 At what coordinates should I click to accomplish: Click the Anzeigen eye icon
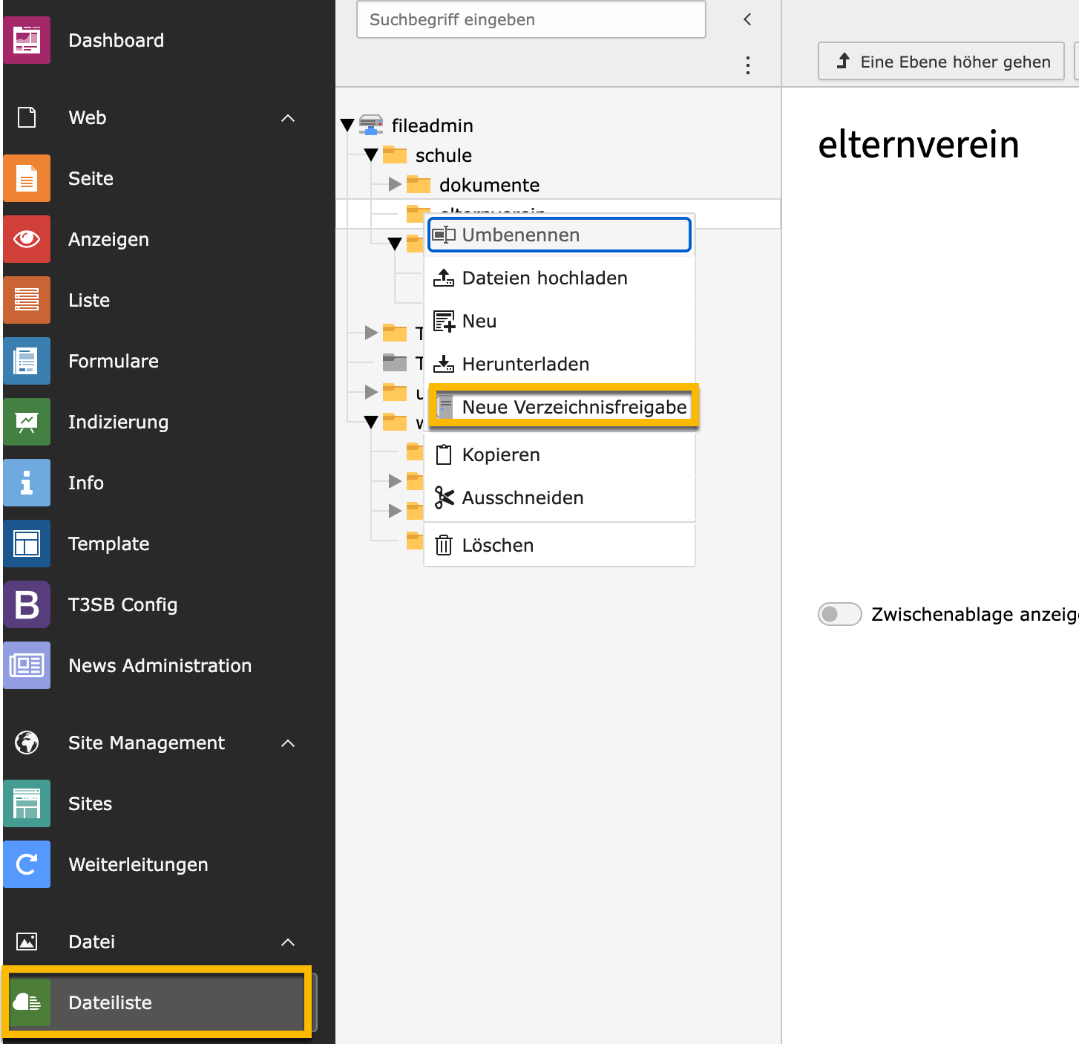(x=27, y=239)
